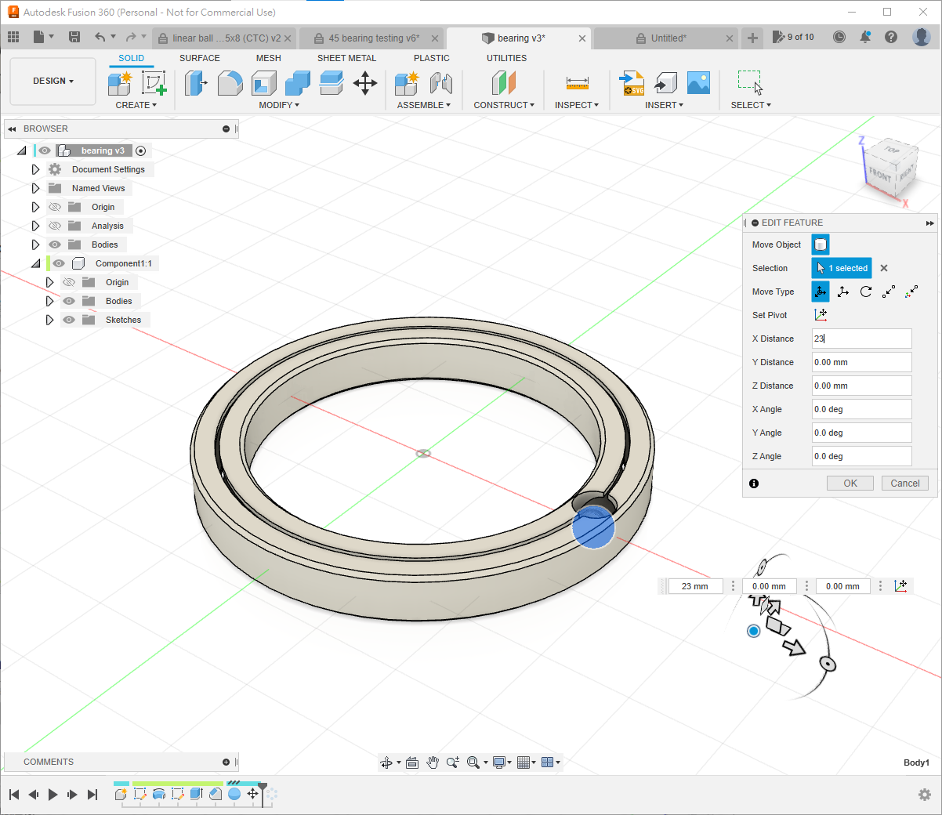Click the Insert SVG icon
The image size is (942, 815).
pyautogui.click(x=632, y=83)
